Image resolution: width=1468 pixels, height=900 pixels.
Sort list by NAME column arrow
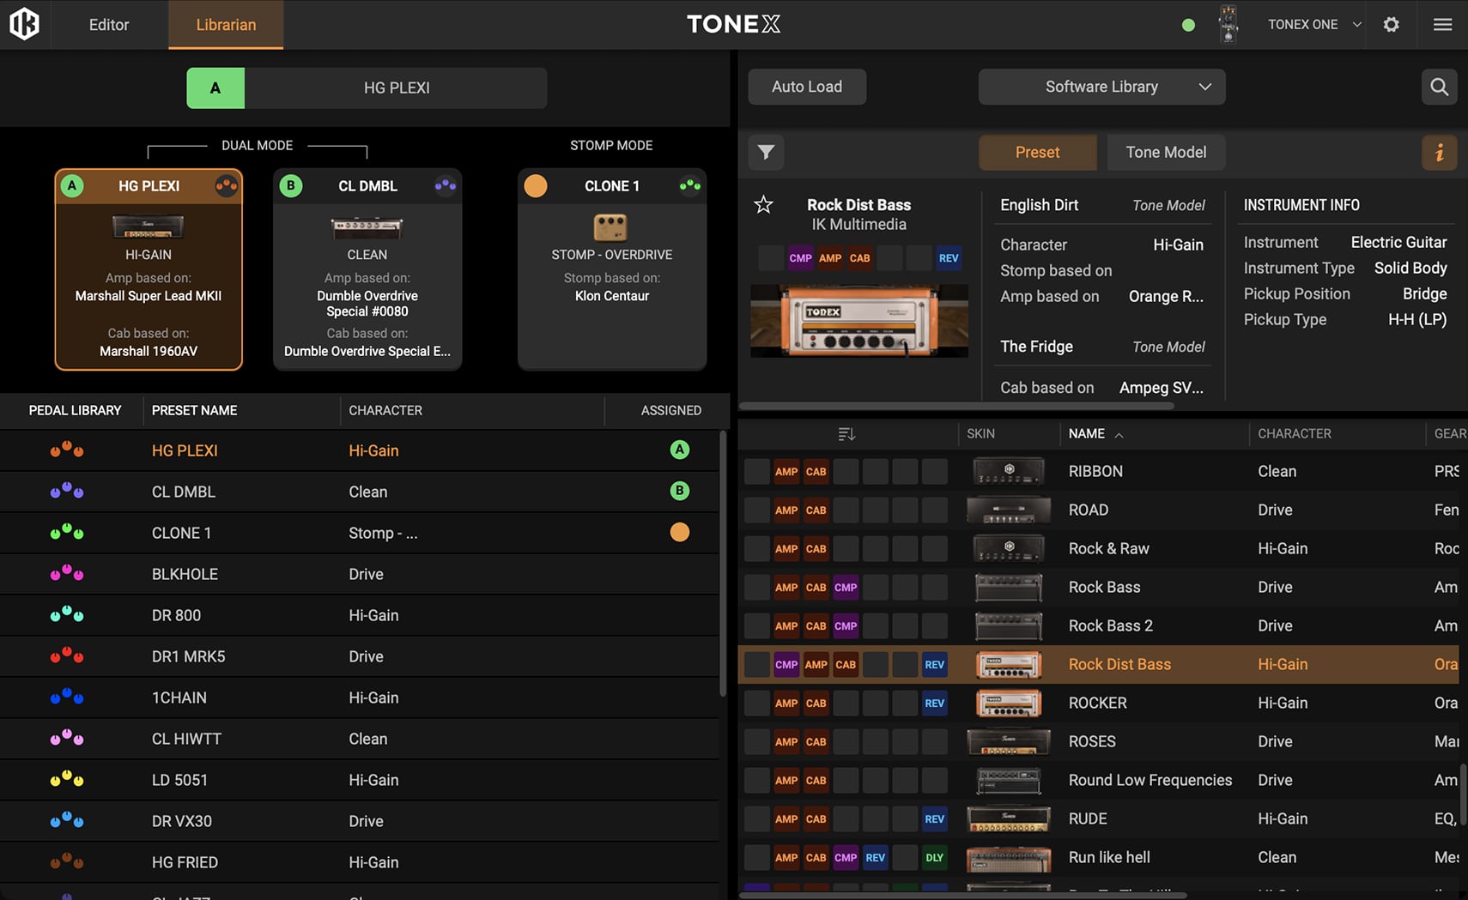pos(1119,435)
